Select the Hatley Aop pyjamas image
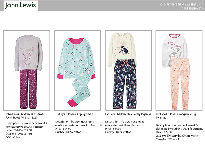 tap(78, 71)
